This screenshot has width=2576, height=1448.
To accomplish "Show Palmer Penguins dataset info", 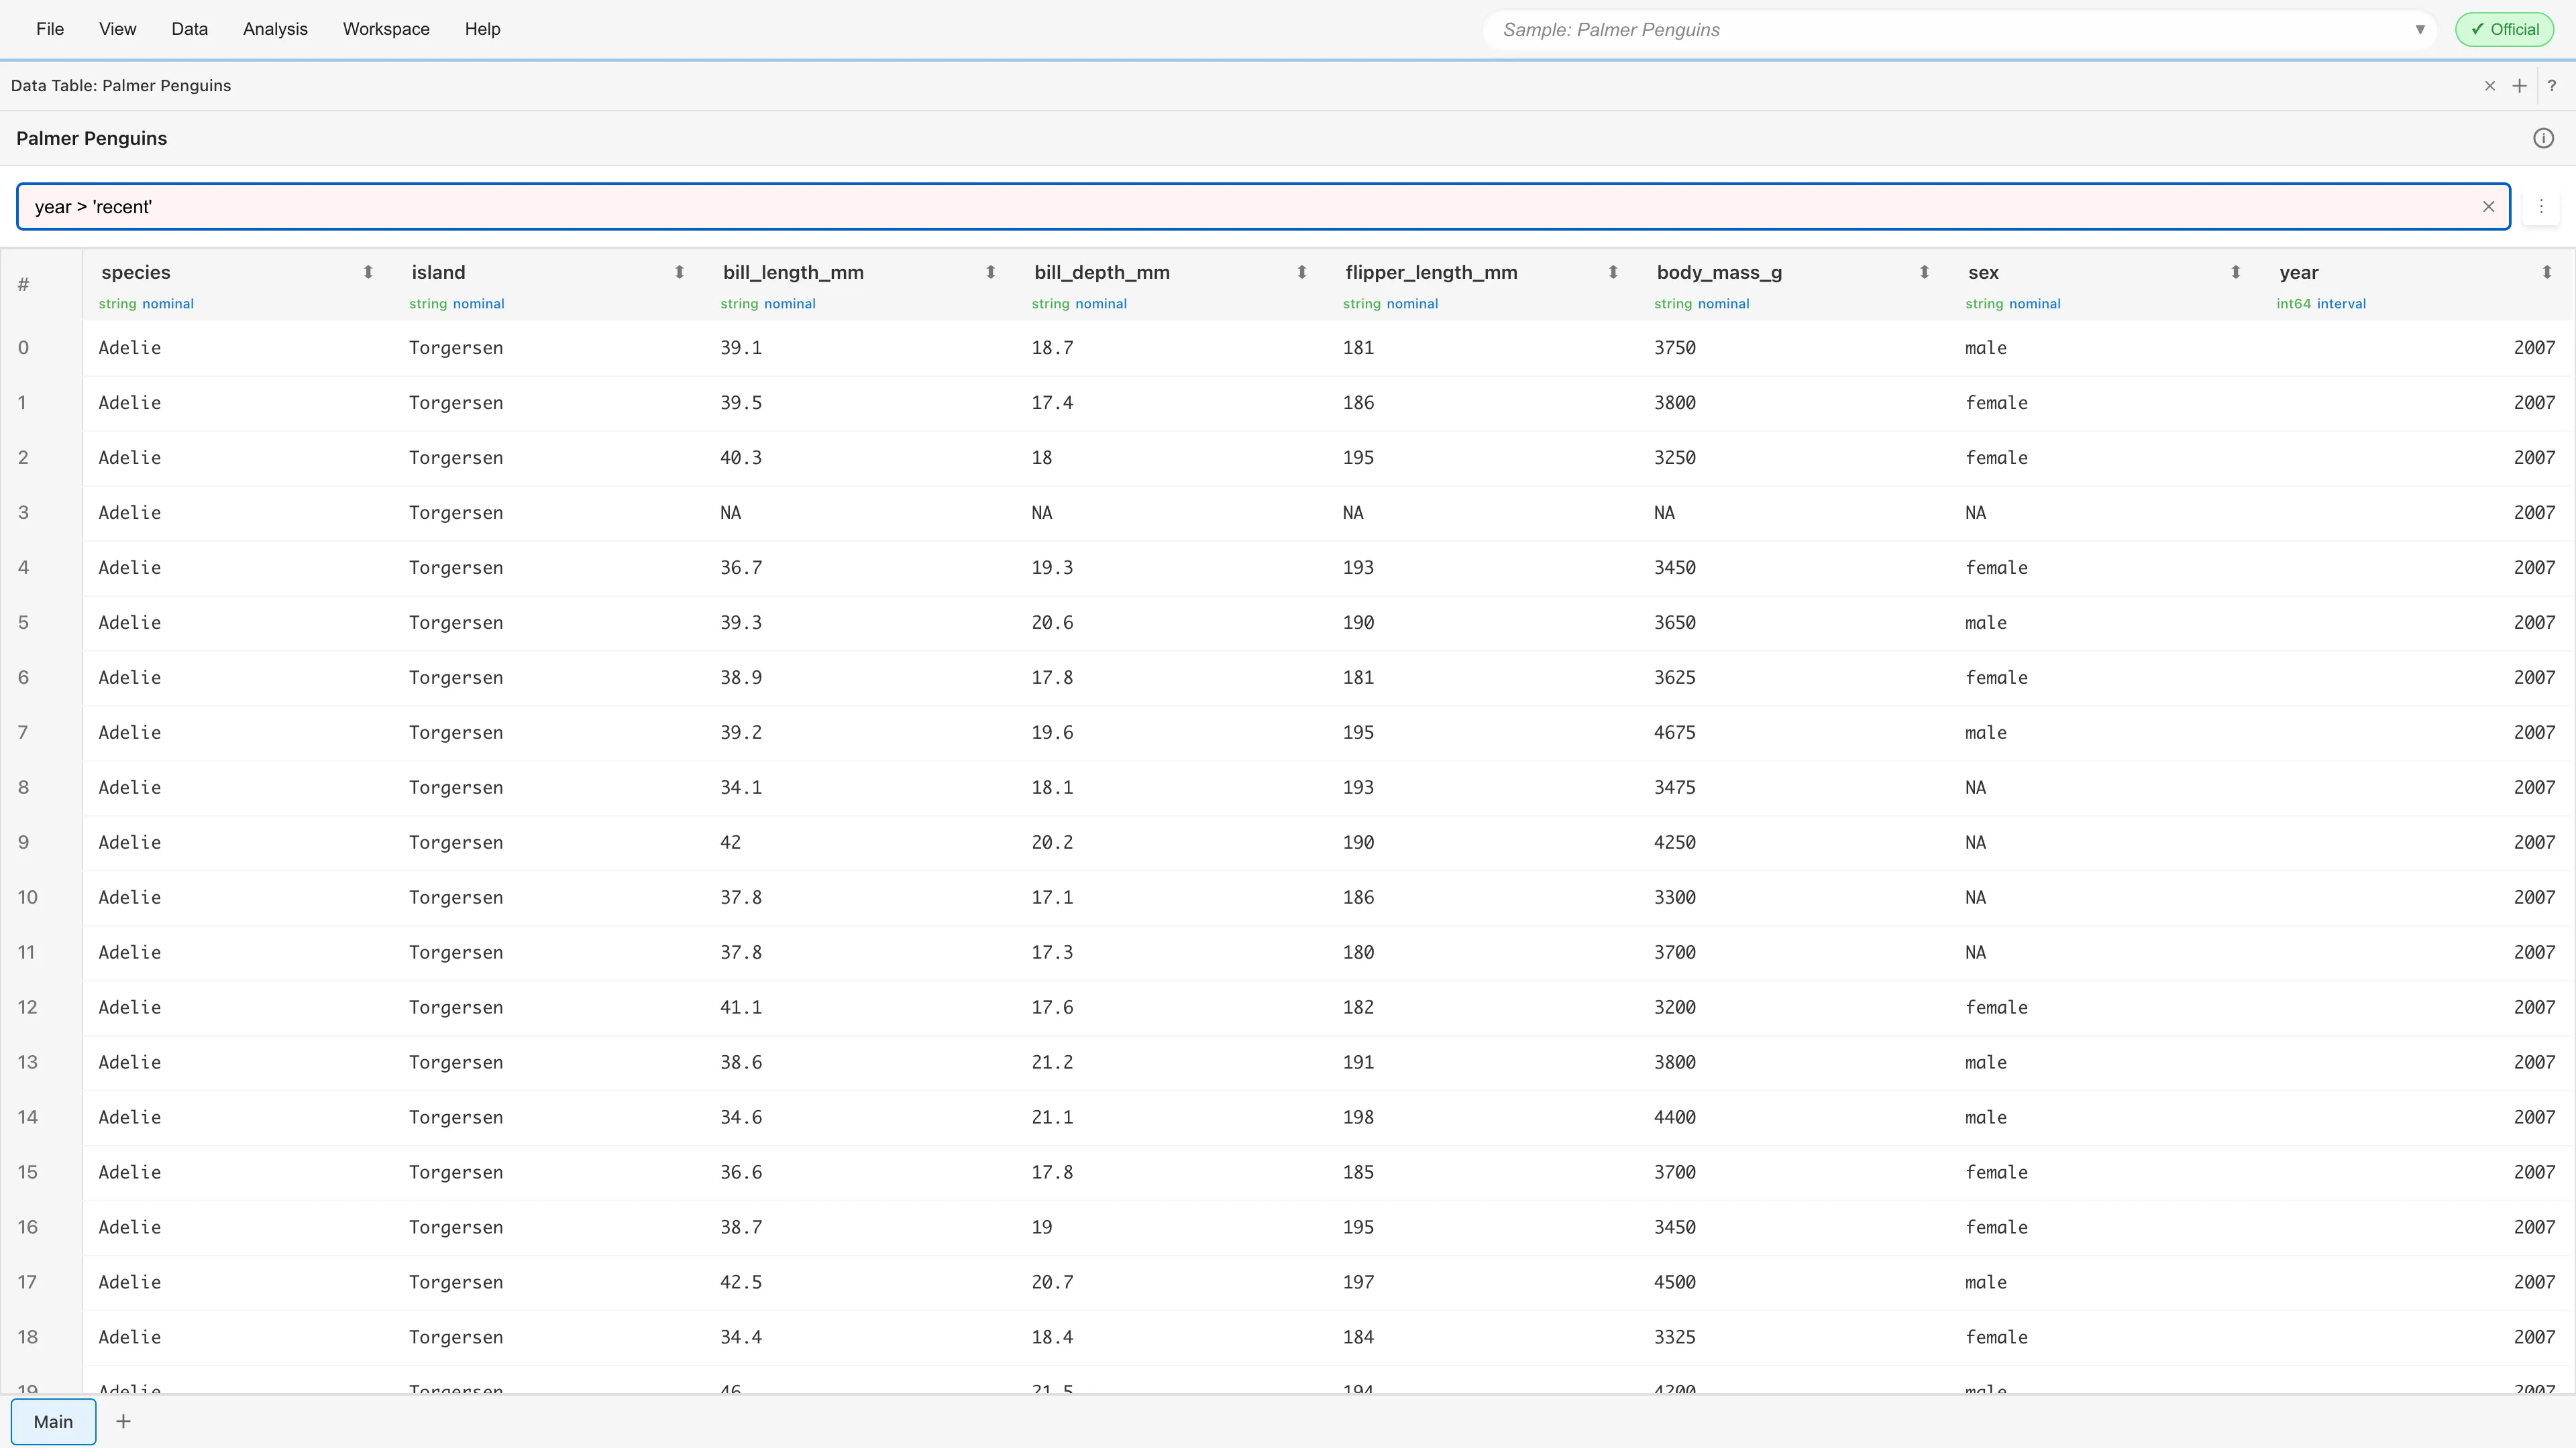I will click(2543, 138).
